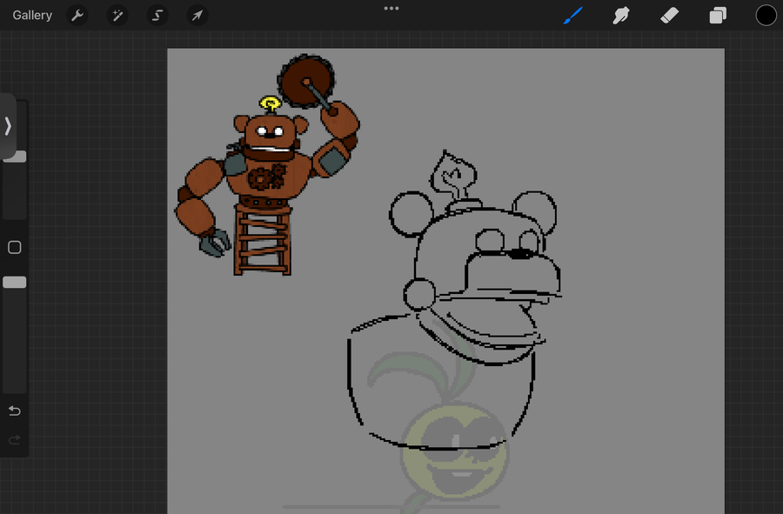The image size is (783, 514).
Task: Select the Smudge tool
Action: tap(620, 16)
